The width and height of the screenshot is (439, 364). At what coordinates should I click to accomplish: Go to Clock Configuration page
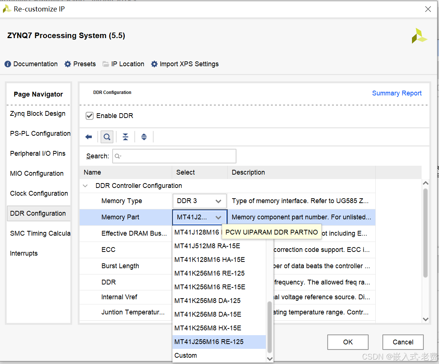(39, 193)
